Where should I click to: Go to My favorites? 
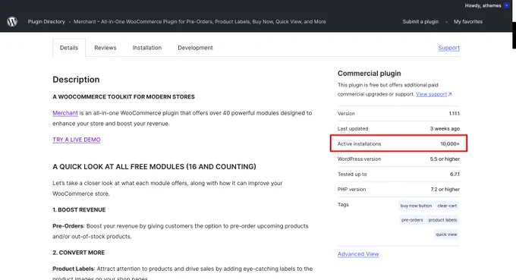click(468, 22)
